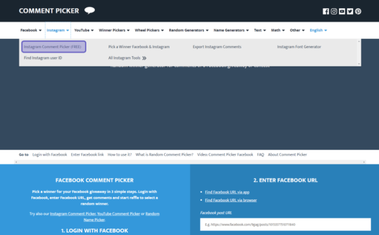
Task: Click the COMMENT PICKER site title
Action: pos(49,11)
